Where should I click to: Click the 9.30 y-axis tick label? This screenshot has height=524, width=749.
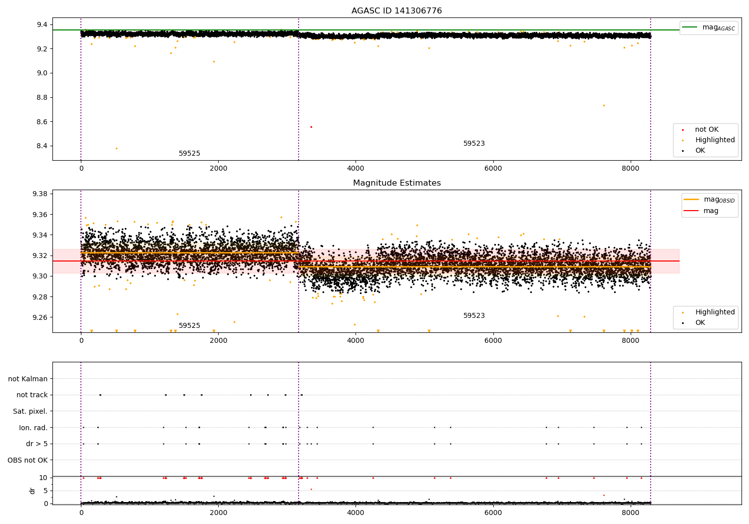pyautogui.click(x=40, y=276)
